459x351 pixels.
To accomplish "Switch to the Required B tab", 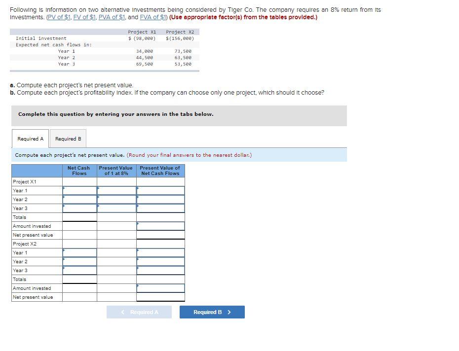I will point(68,139).
